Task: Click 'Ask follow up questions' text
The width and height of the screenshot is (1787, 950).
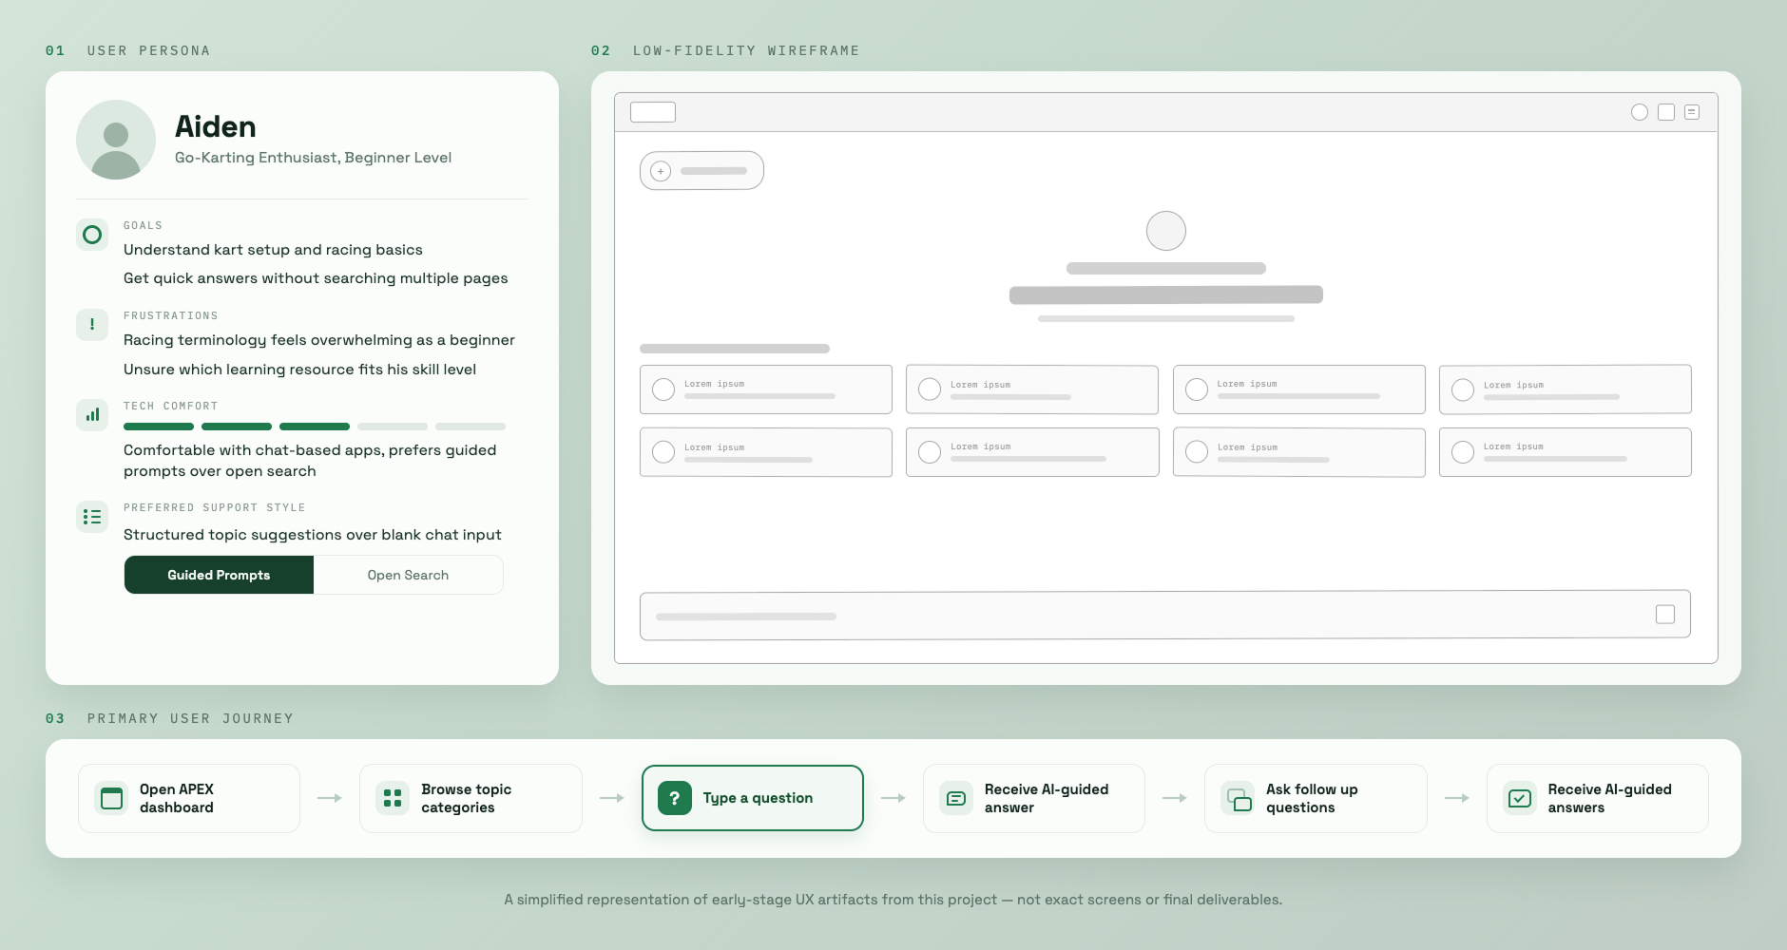Action: 1312,798
